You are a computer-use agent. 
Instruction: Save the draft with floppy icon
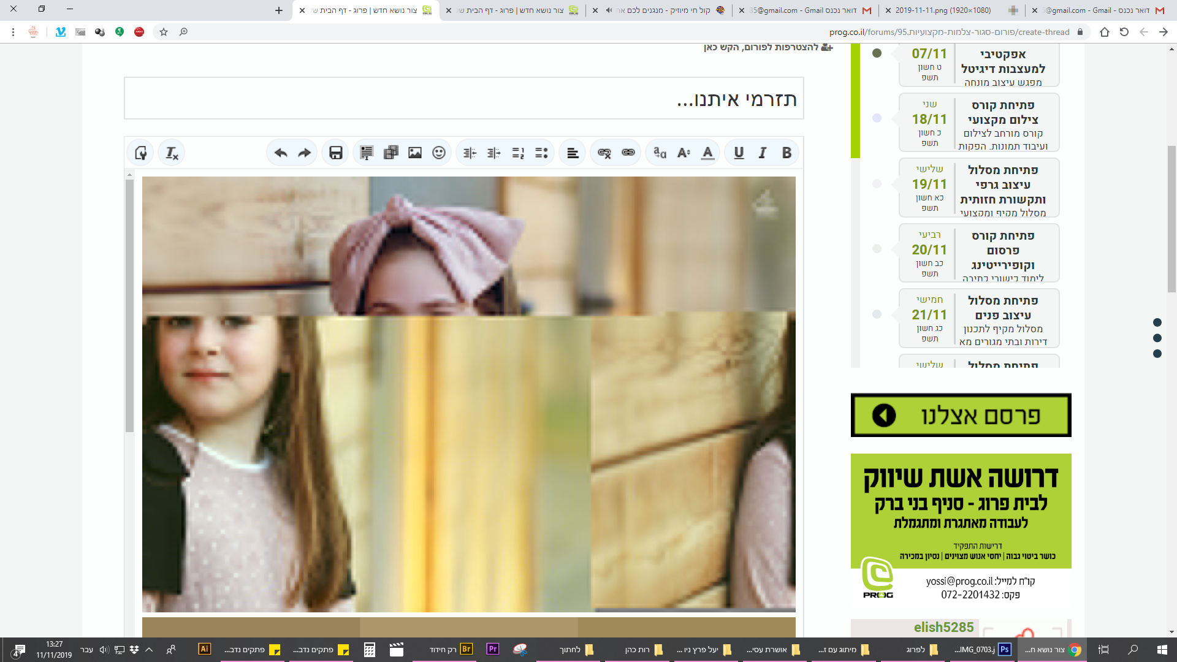[x=335, y=153]
